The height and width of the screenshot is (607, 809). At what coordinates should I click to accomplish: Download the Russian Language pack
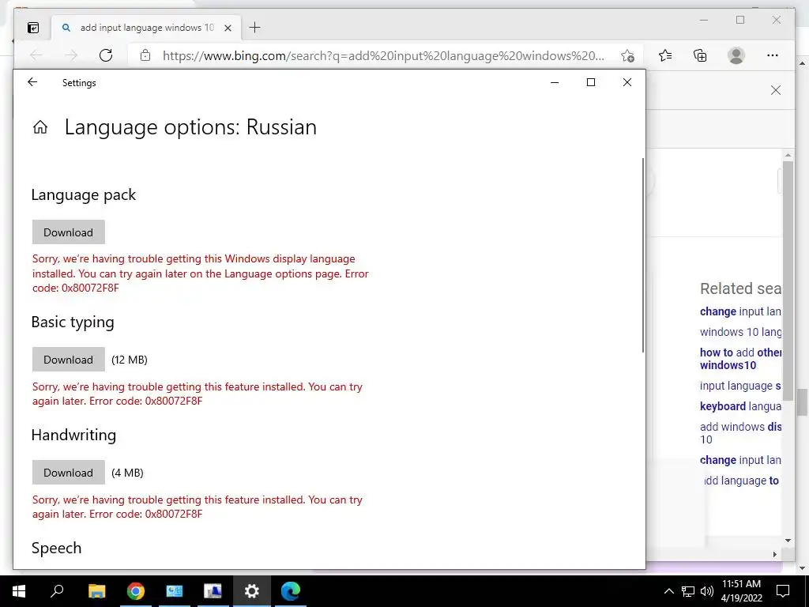tap(69, 232)
